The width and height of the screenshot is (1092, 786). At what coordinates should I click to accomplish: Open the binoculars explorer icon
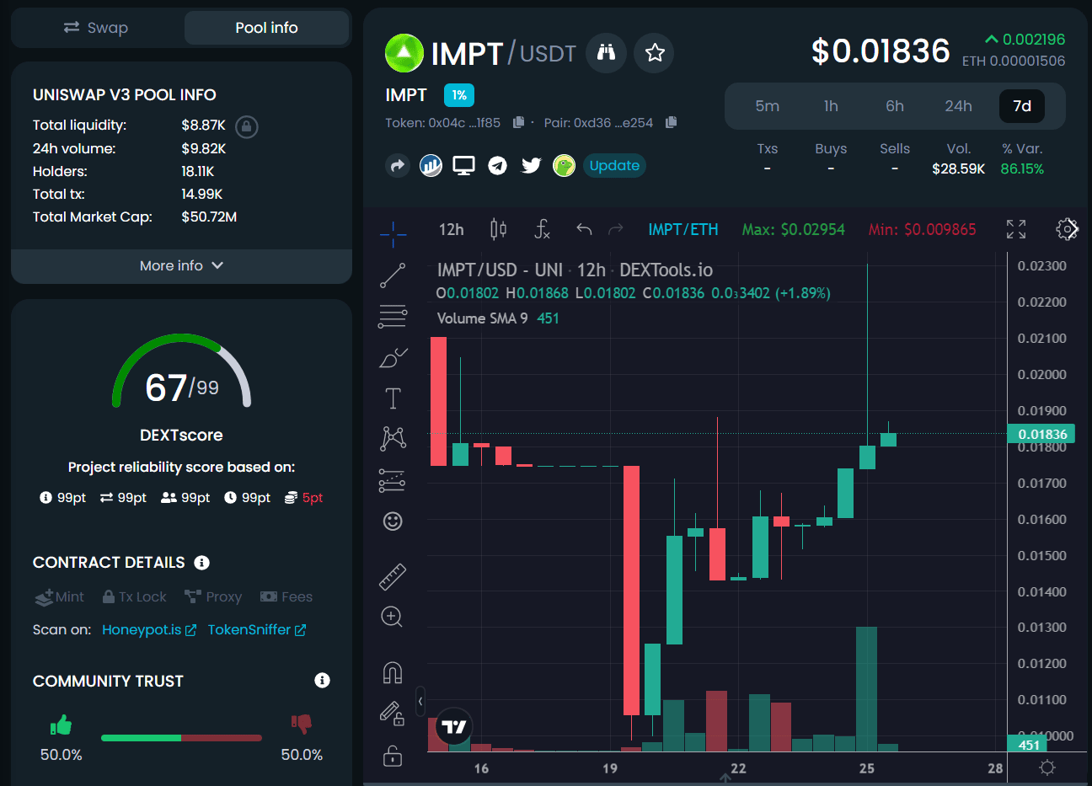coord(606,53)
